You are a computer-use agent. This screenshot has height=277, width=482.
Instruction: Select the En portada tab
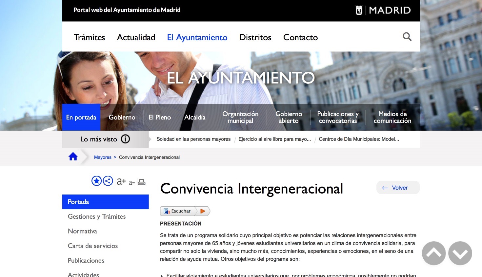coord(81,117)
